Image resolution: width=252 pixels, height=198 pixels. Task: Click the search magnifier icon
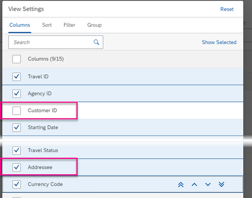96,42
